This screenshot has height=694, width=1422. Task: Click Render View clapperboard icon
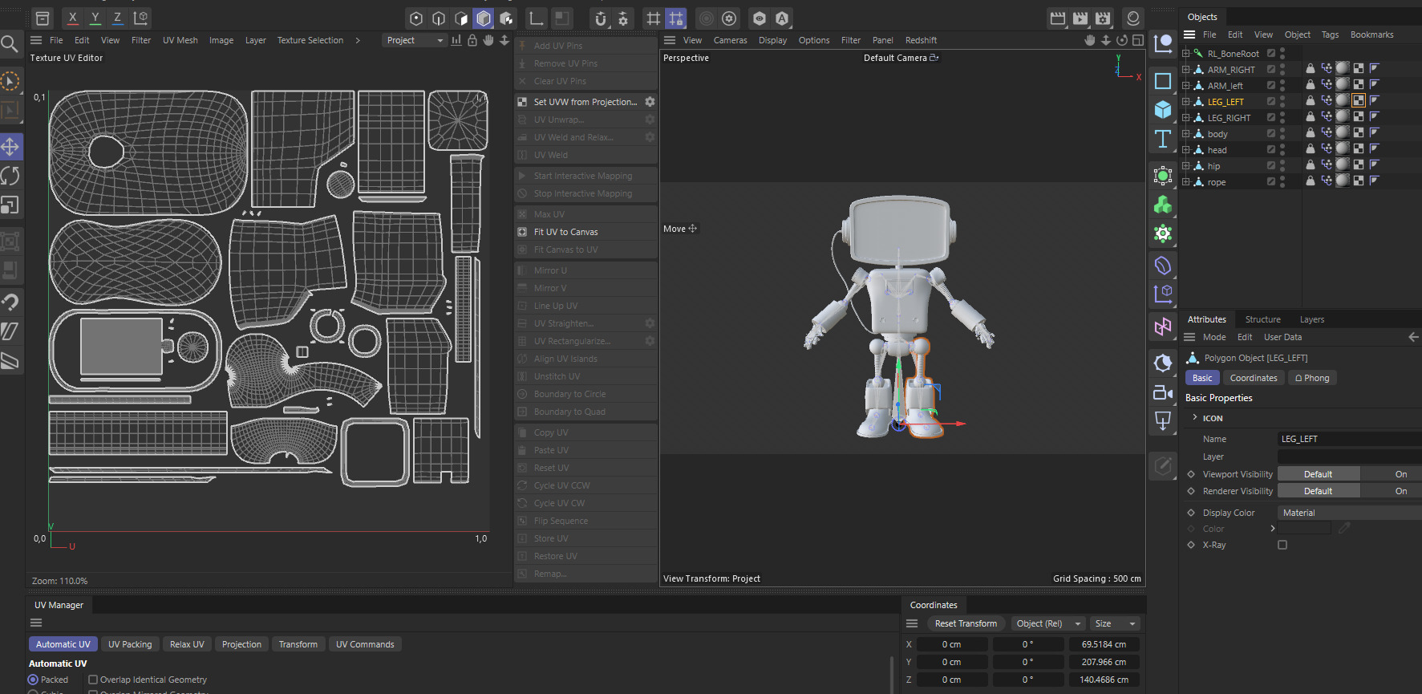click(x=1058, y=18)
